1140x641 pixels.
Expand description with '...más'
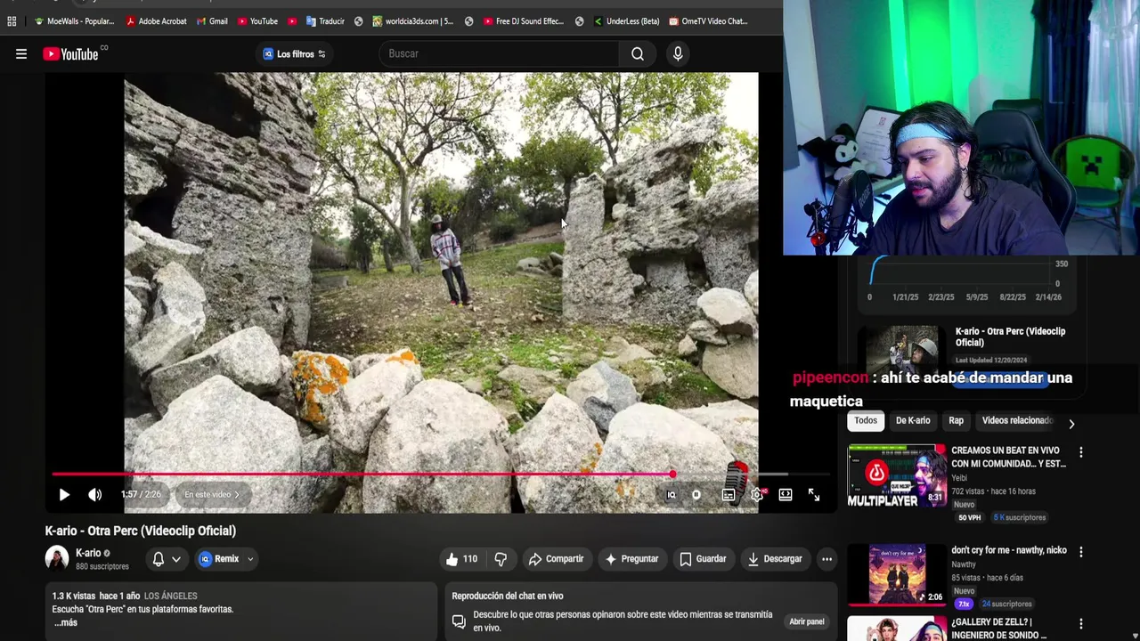tap(66, 622)
